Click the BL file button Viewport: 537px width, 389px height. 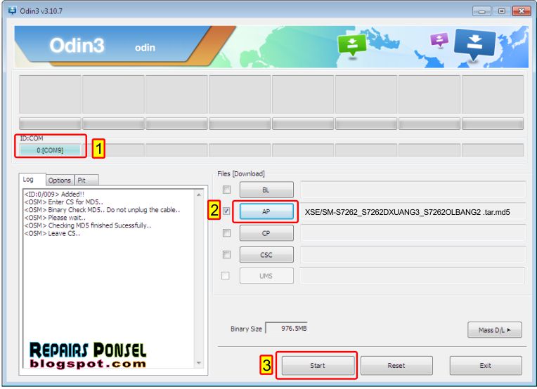coord(266,190)
